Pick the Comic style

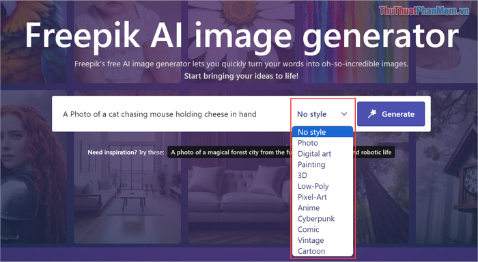322,230
